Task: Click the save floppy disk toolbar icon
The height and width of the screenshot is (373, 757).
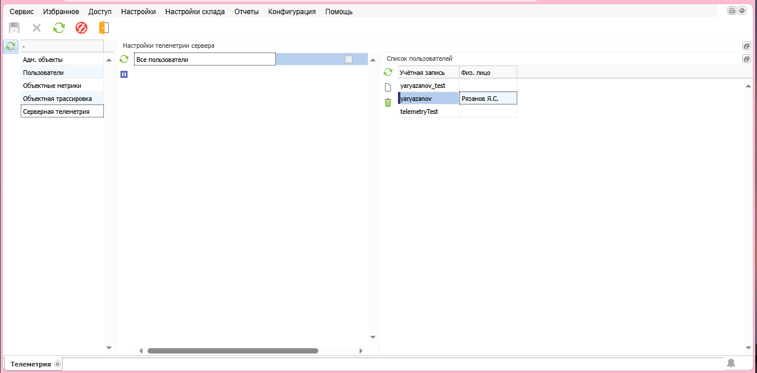Action: [x=14, y=28]
